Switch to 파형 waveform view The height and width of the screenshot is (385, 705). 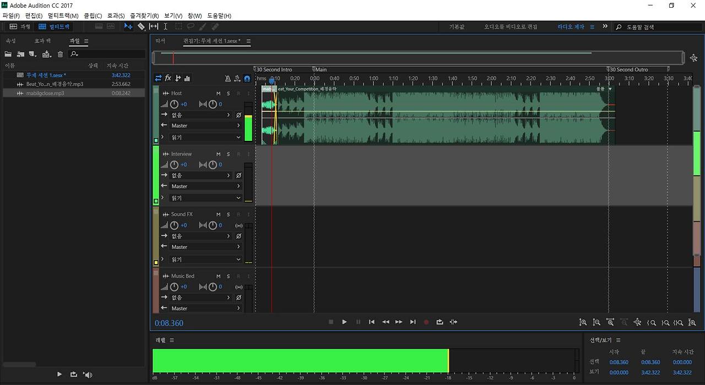coord(20,26)
